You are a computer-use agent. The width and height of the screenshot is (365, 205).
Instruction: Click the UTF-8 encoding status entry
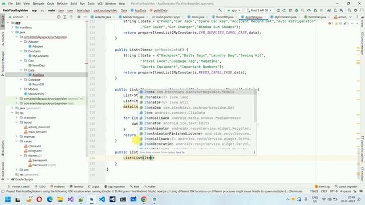334,191
